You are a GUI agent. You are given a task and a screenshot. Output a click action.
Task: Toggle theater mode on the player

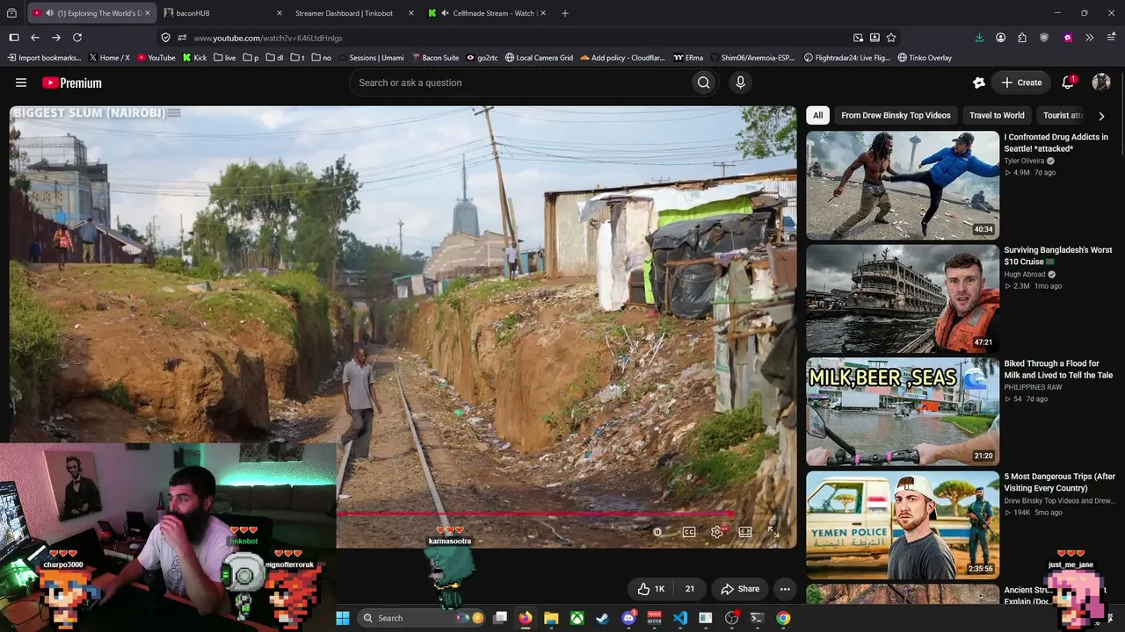click(x=745, y=532)
